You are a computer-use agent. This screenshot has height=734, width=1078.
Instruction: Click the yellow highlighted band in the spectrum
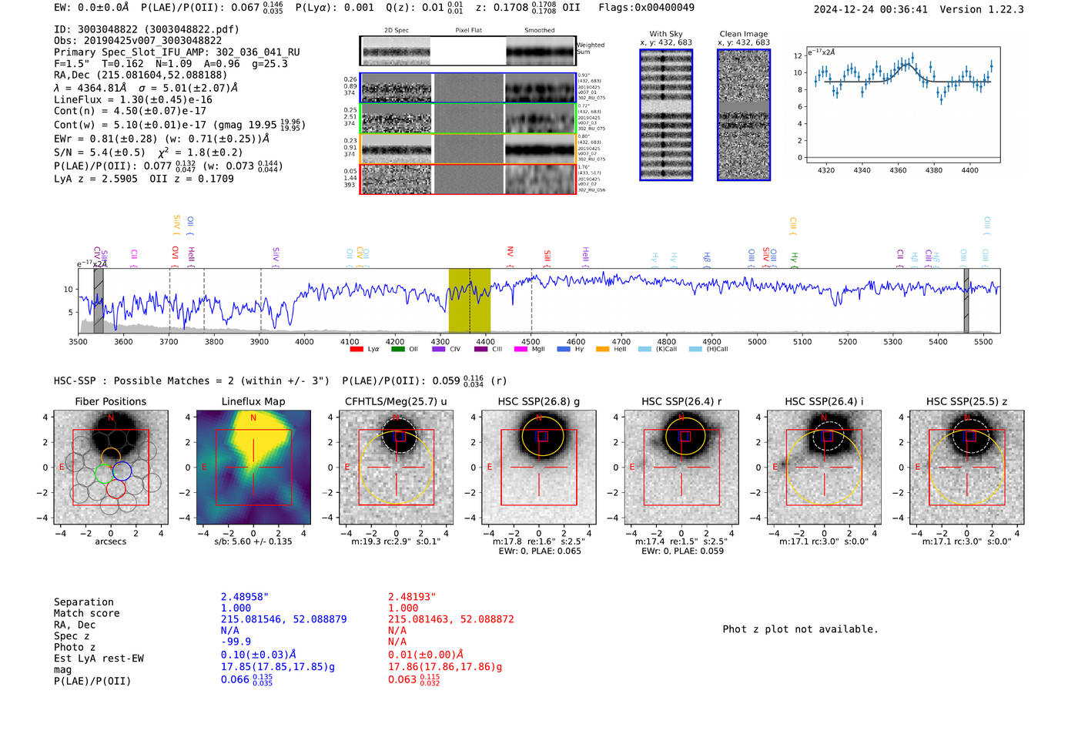click(470, 300)
